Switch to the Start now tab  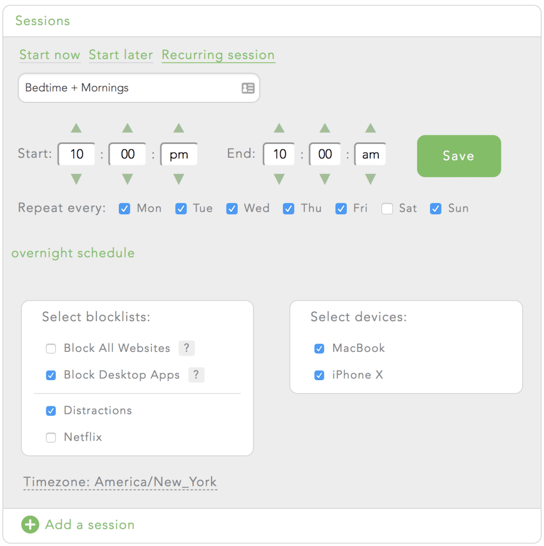point(50,55)
